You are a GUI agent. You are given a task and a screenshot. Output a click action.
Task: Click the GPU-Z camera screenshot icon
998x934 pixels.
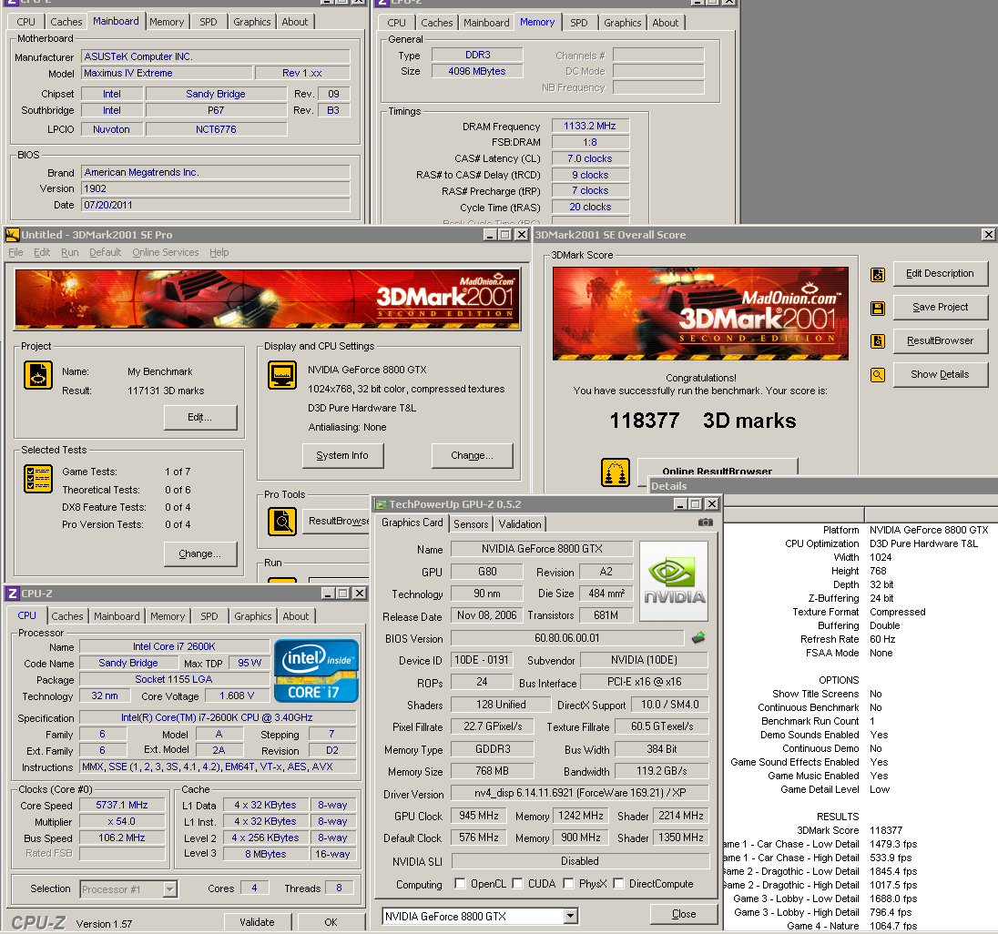pos(705,523)
